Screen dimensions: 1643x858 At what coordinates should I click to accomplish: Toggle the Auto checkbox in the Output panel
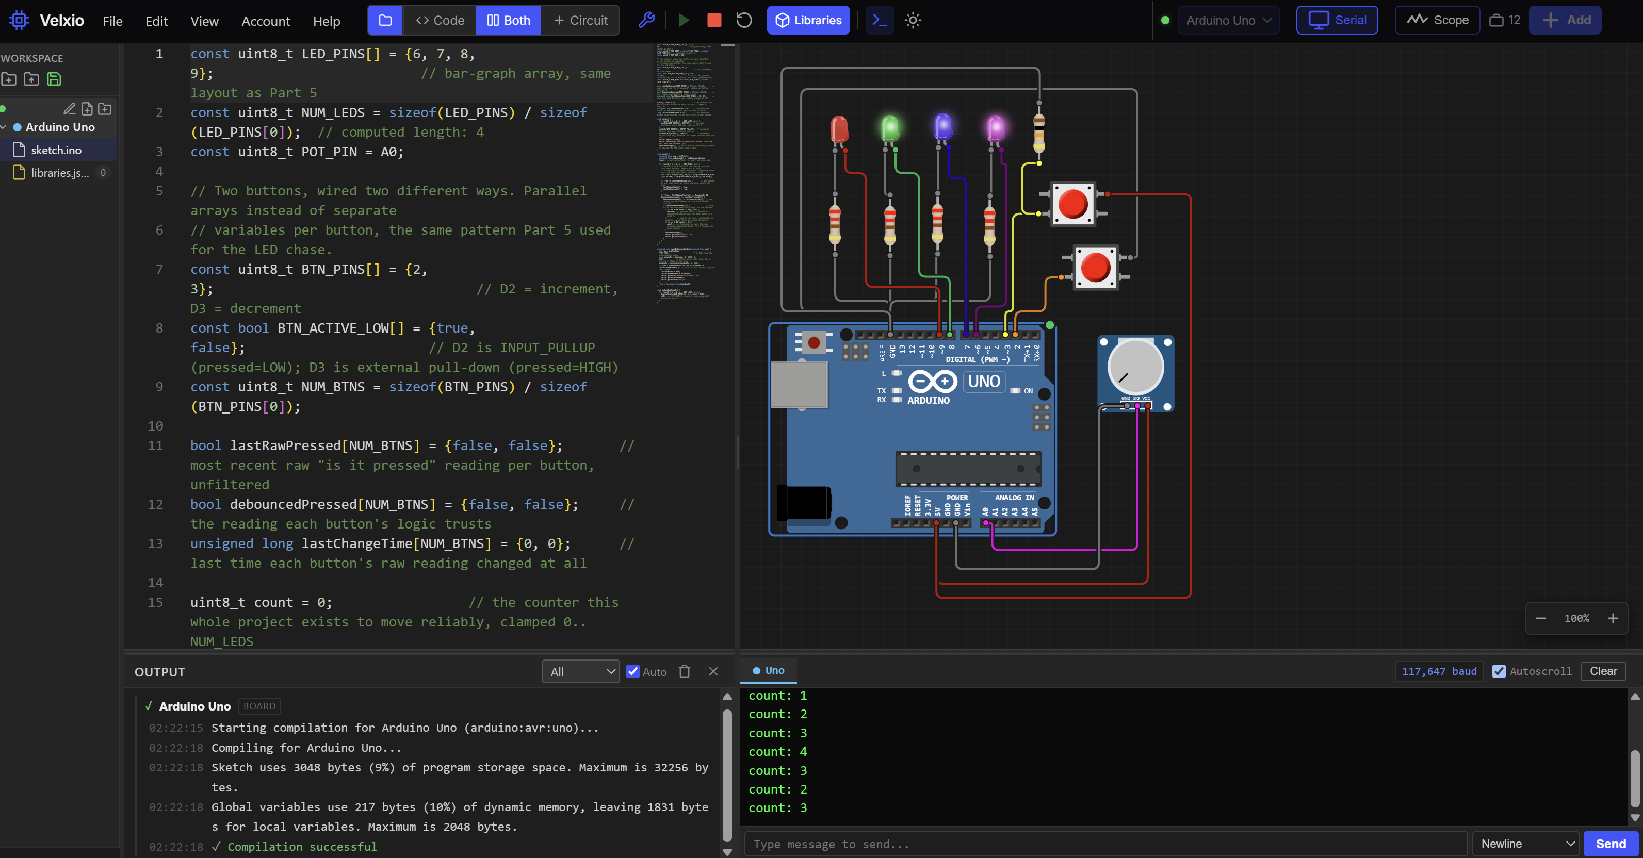[x=633, y=671]
